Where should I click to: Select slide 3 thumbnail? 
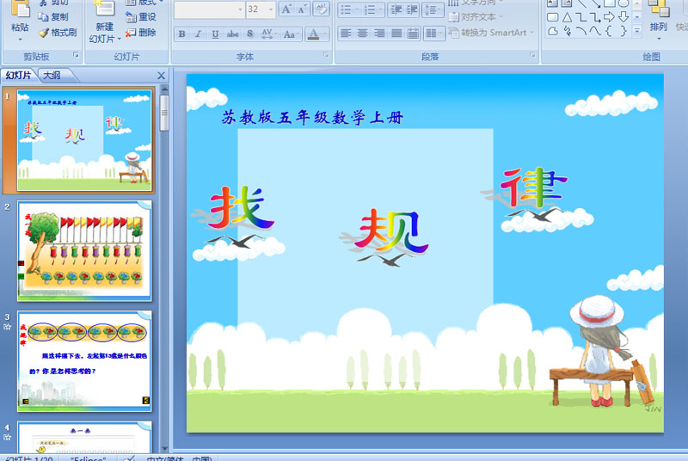coord(84,361)
